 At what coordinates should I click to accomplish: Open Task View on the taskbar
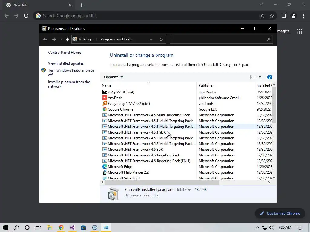coord(38,227)
